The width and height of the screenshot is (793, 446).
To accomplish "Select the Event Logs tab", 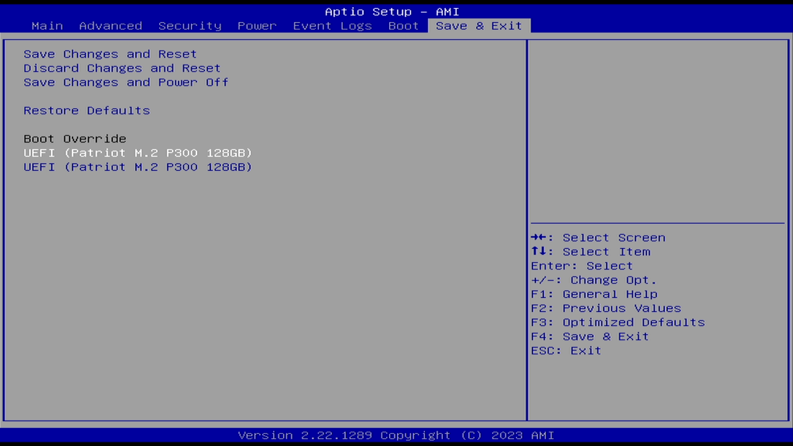I will [332, 26].
